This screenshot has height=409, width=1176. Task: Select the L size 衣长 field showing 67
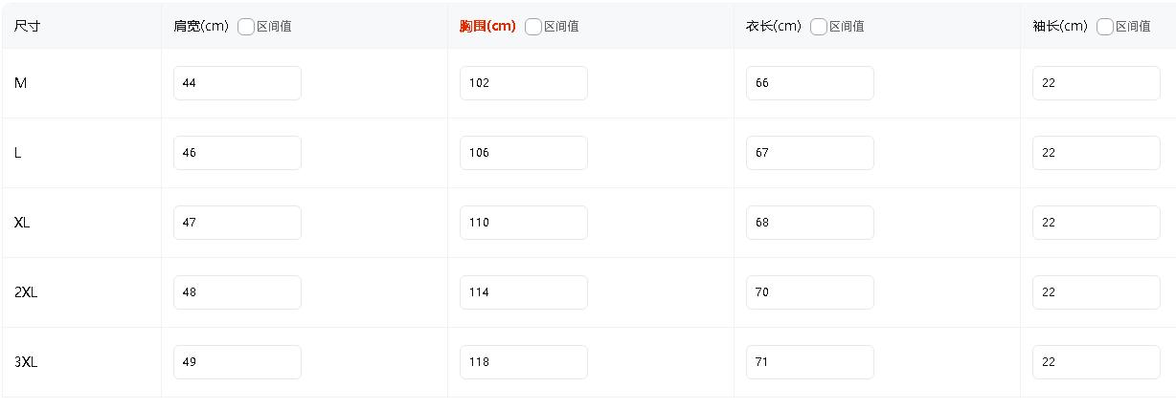tap(809, 153)
